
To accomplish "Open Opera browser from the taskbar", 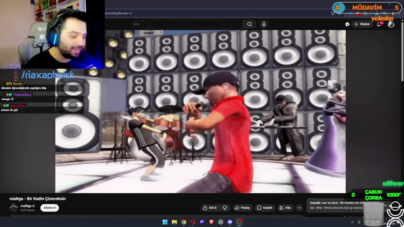I will [193, 222].
